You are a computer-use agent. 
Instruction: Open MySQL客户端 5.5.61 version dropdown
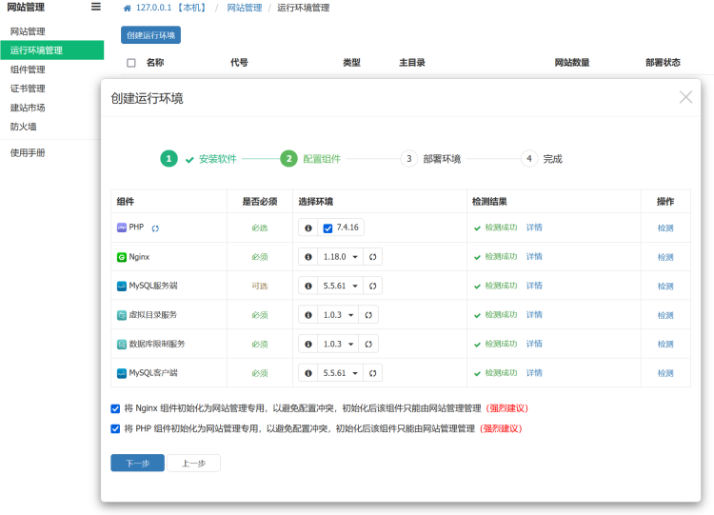point(341,373)
